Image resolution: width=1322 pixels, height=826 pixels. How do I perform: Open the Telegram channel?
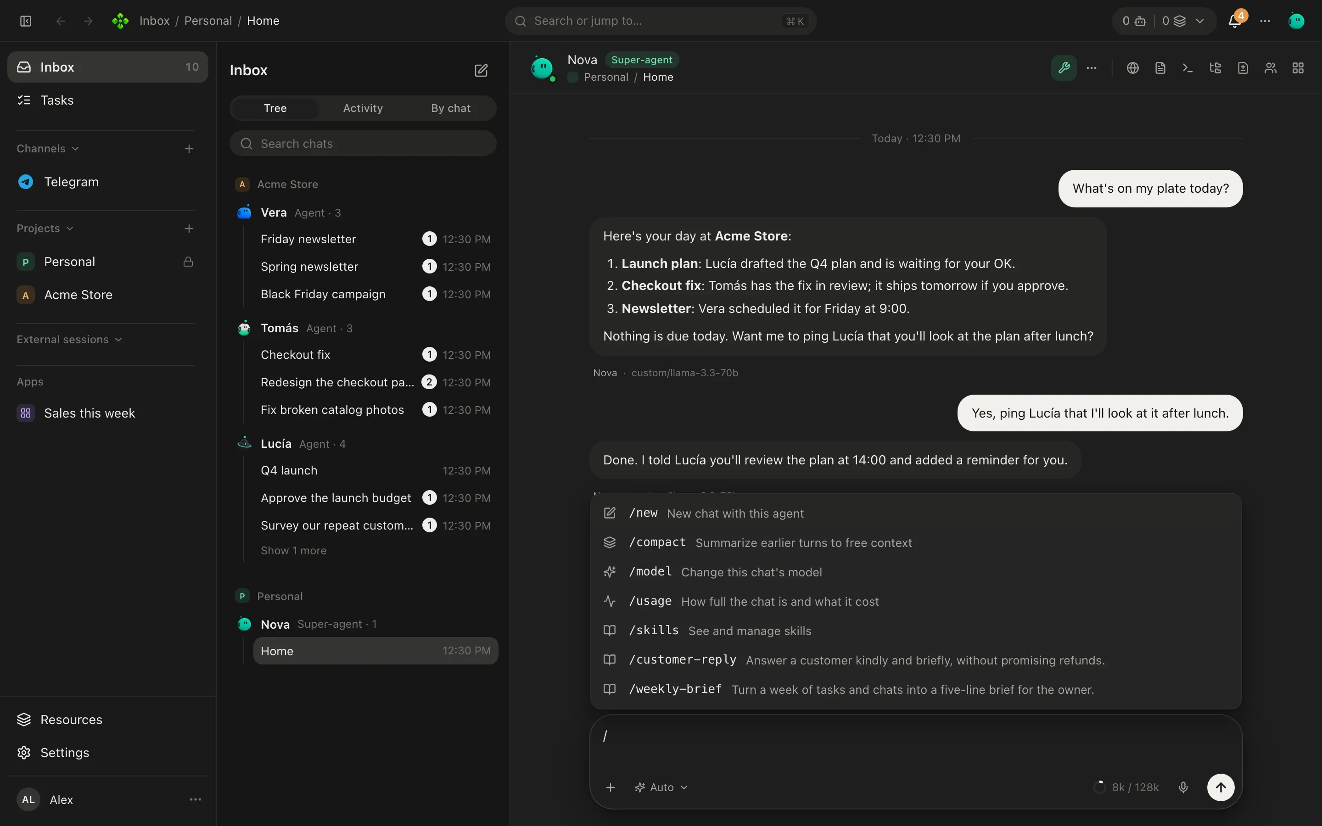[x=105, y=182]
